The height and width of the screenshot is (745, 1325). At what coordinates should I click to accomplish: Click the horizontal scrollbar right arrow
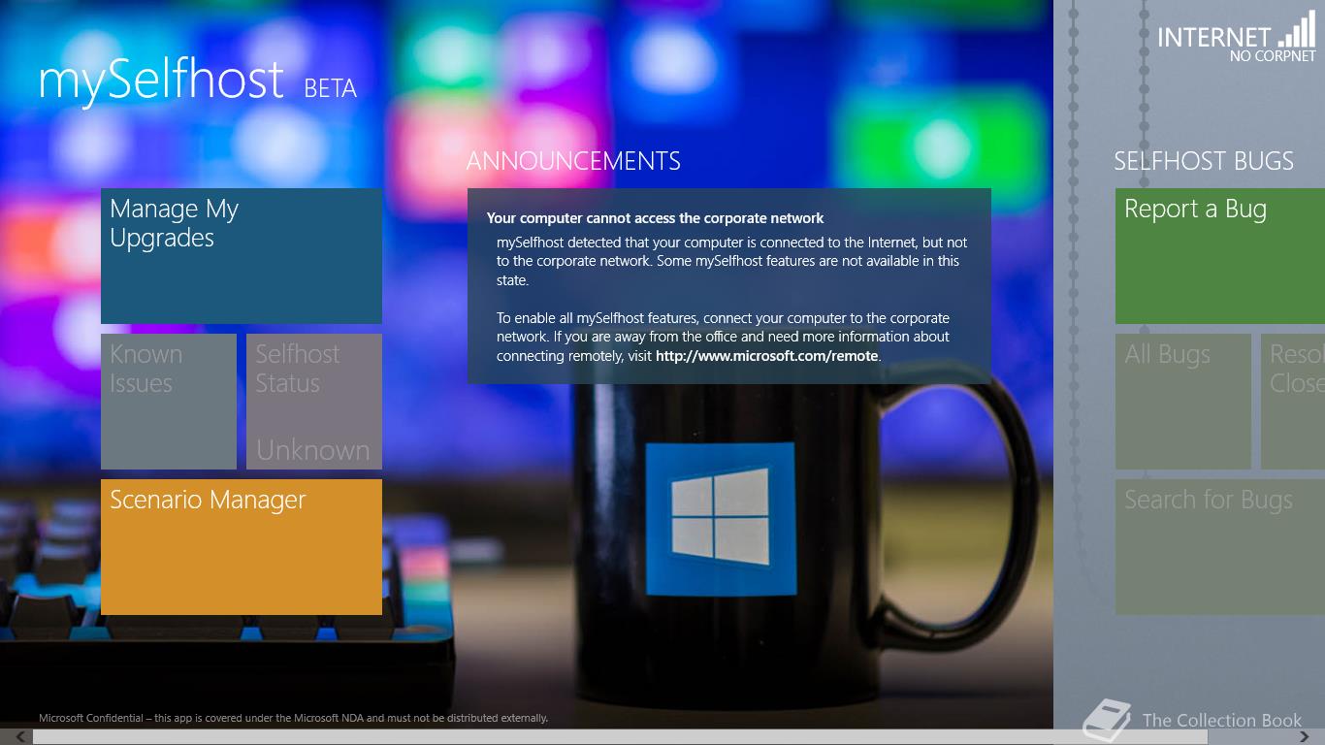click(x=1305, y=737)
